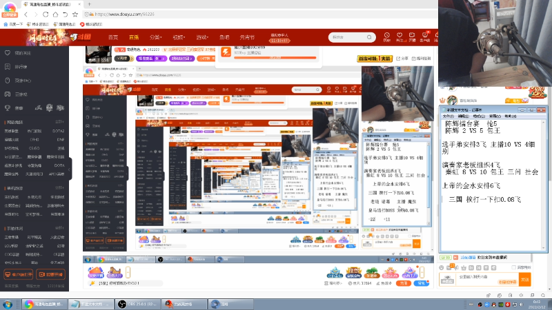This screenshot has height=310, width=552.
Task: Open DNF category in sidebar
Action: 61,140
